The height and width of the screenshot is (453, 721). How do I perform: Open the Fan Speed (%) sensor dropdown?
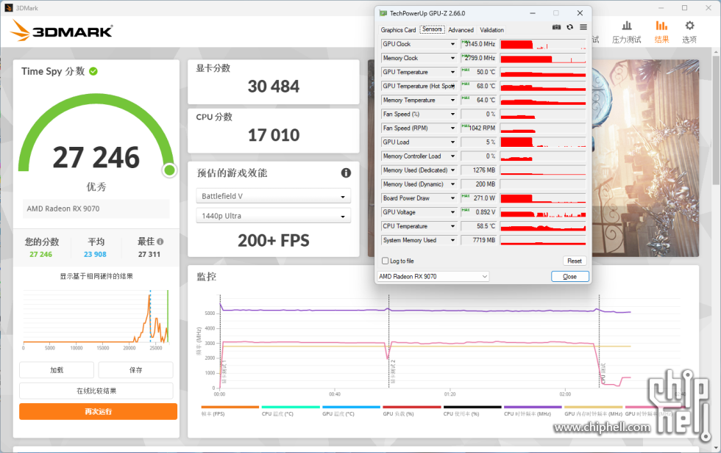(x=452, y=115)
